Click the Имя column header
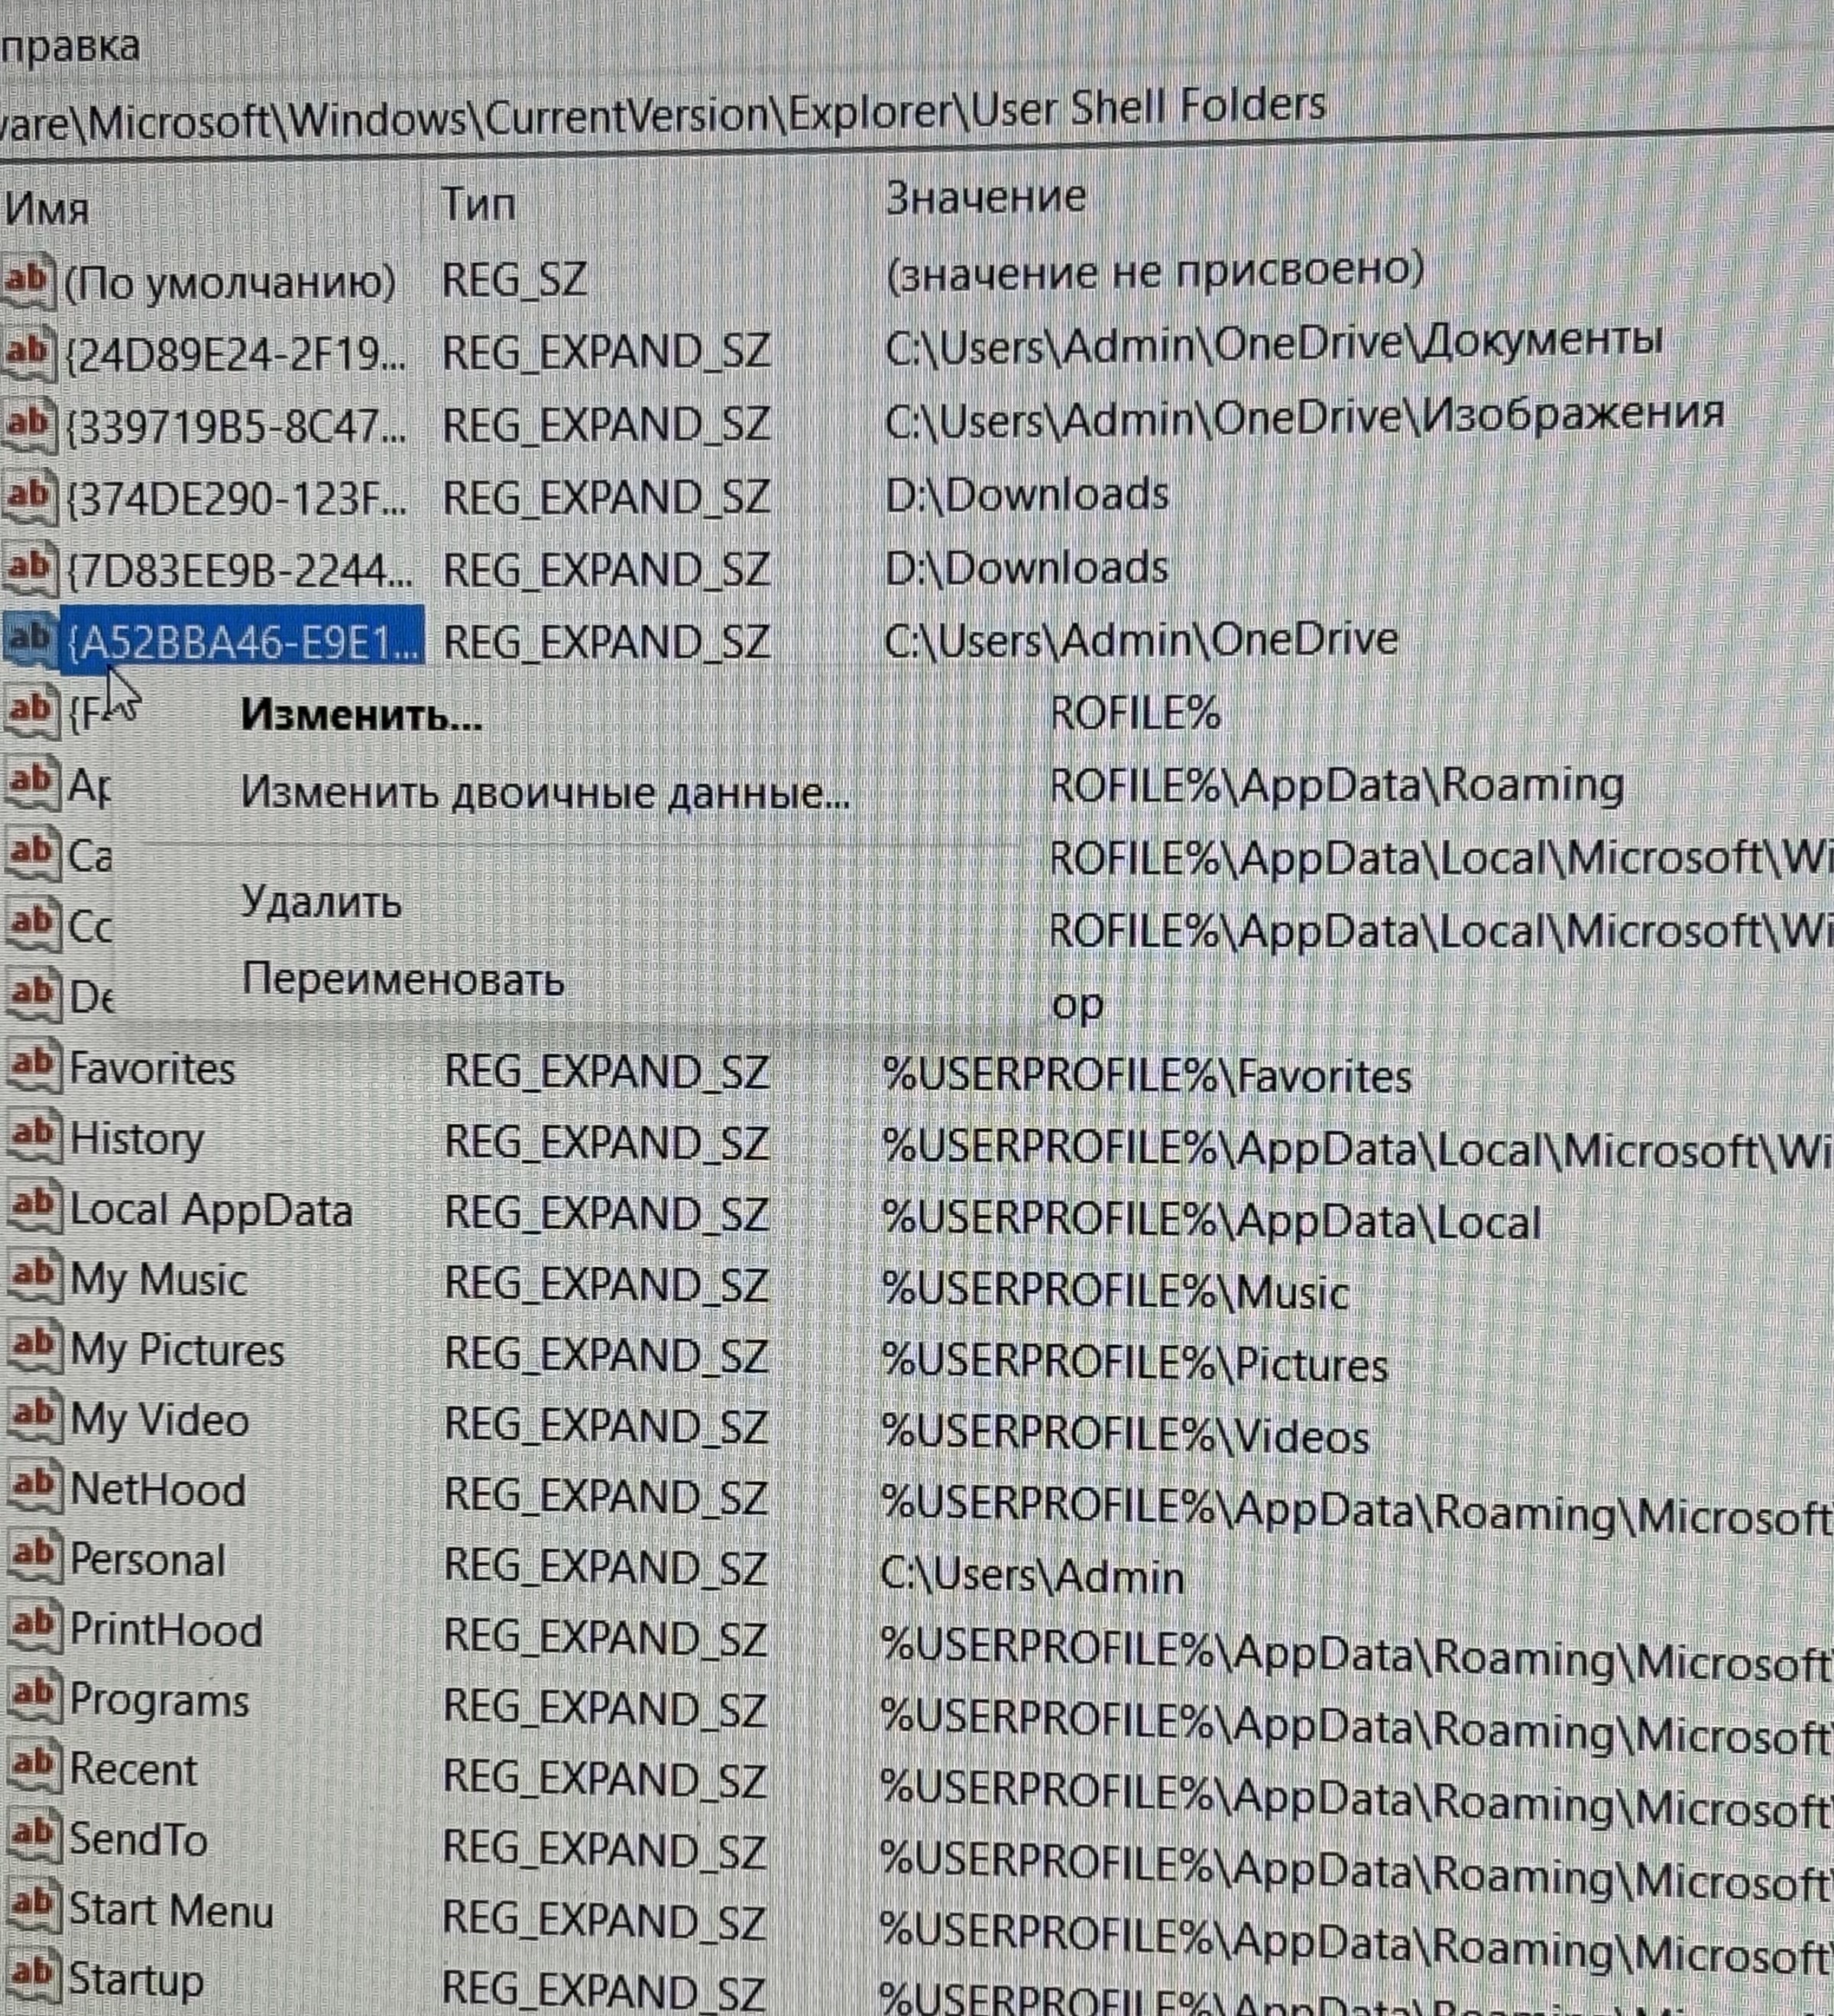1834x2016 pixels. [47, 208]
